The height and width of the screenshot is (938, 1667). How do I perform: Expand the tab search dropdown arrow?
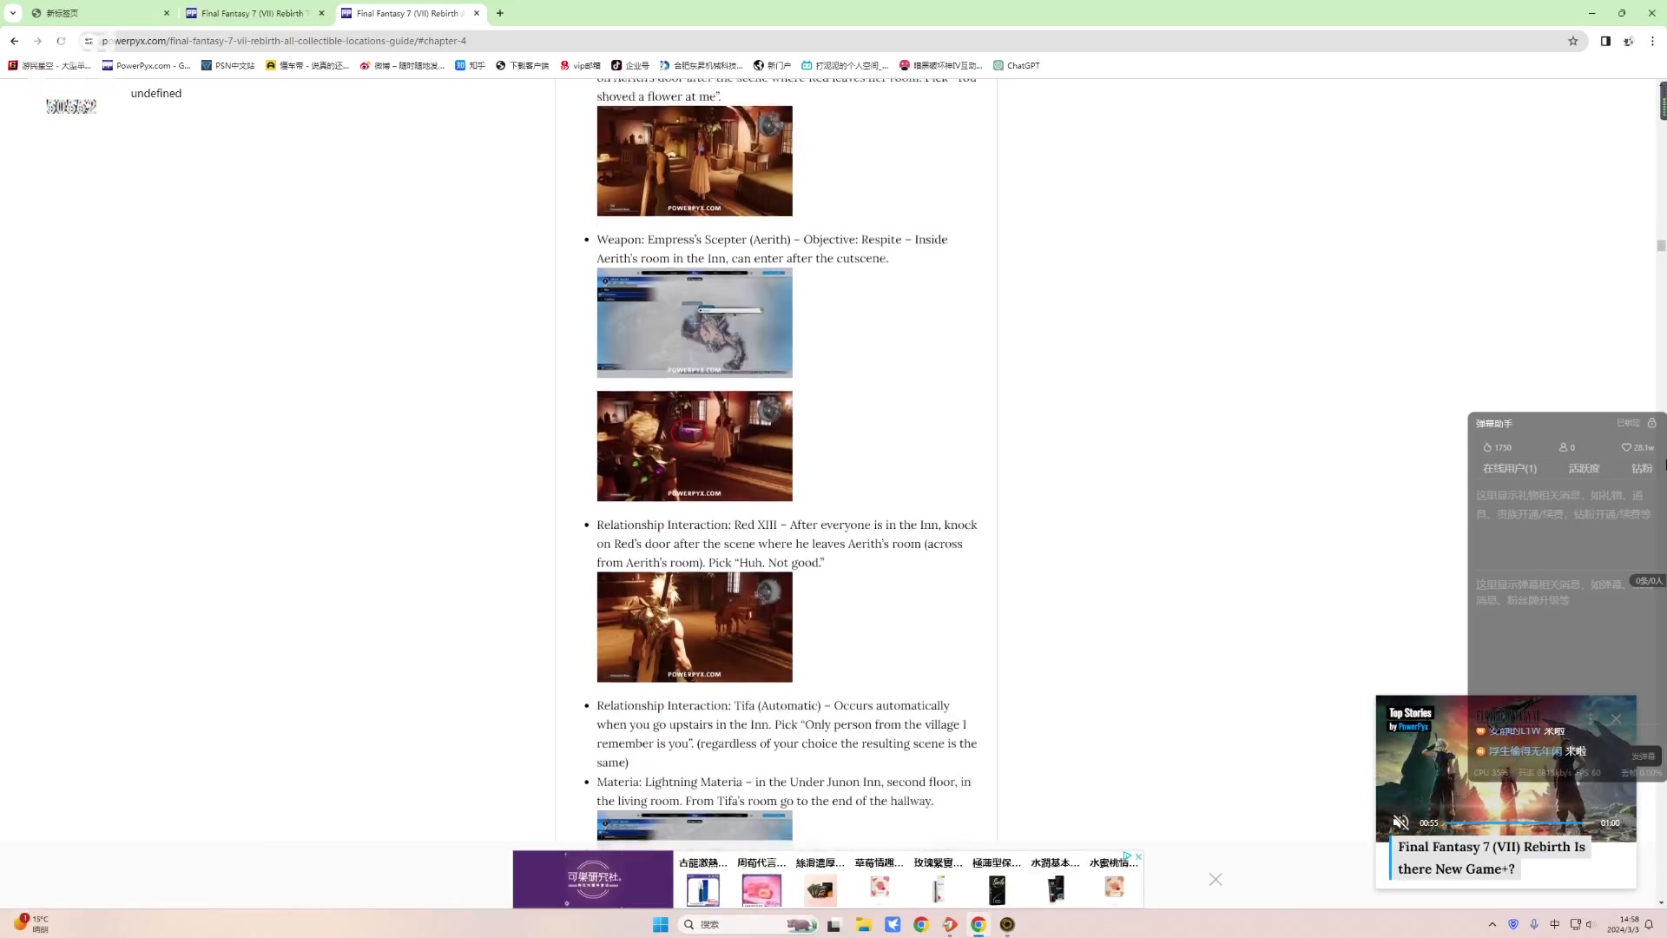[x=13, y=13]
